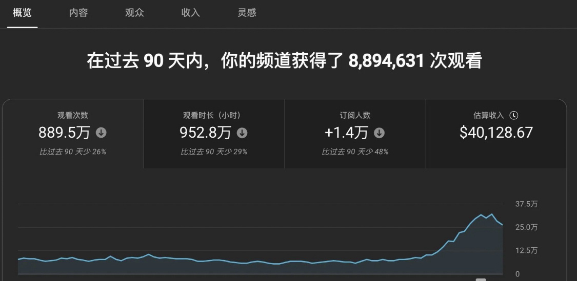Select the 订阅人数 metric card
This screenshot has width=577, height=281.
click(x=355, y=134)
